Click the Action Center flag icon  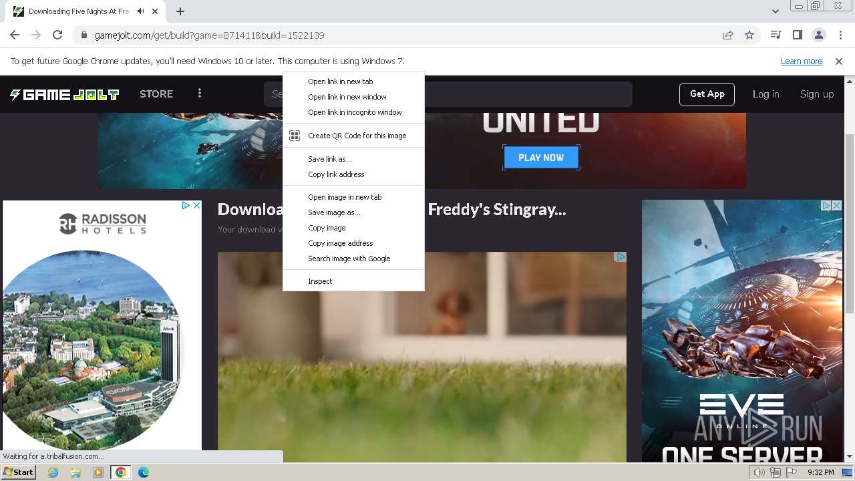[792, 472]
